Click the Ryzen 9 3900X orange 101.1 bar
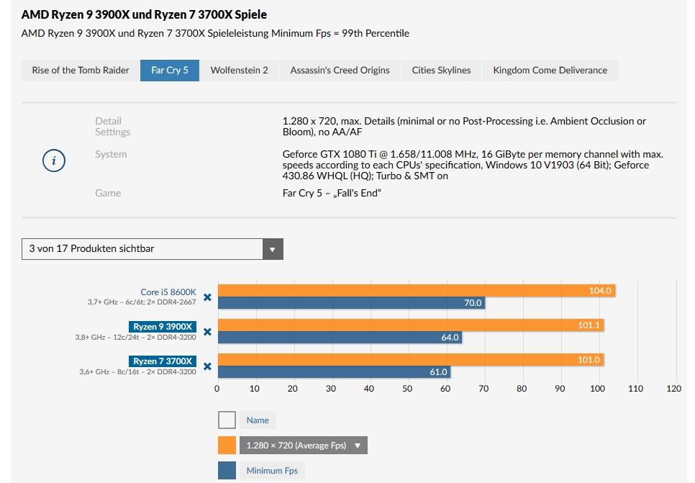The width and height of the screenshot is (695, 483). [411, 325]
